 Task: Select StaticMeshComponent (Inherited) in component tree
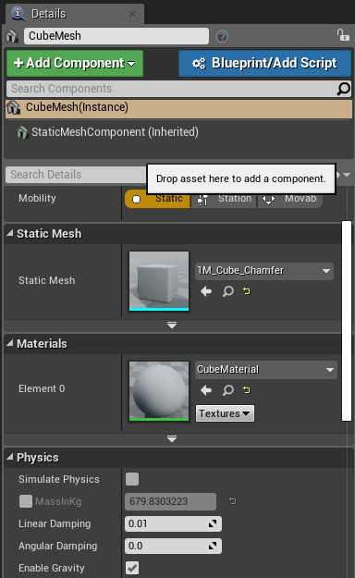tap(115, 132)
